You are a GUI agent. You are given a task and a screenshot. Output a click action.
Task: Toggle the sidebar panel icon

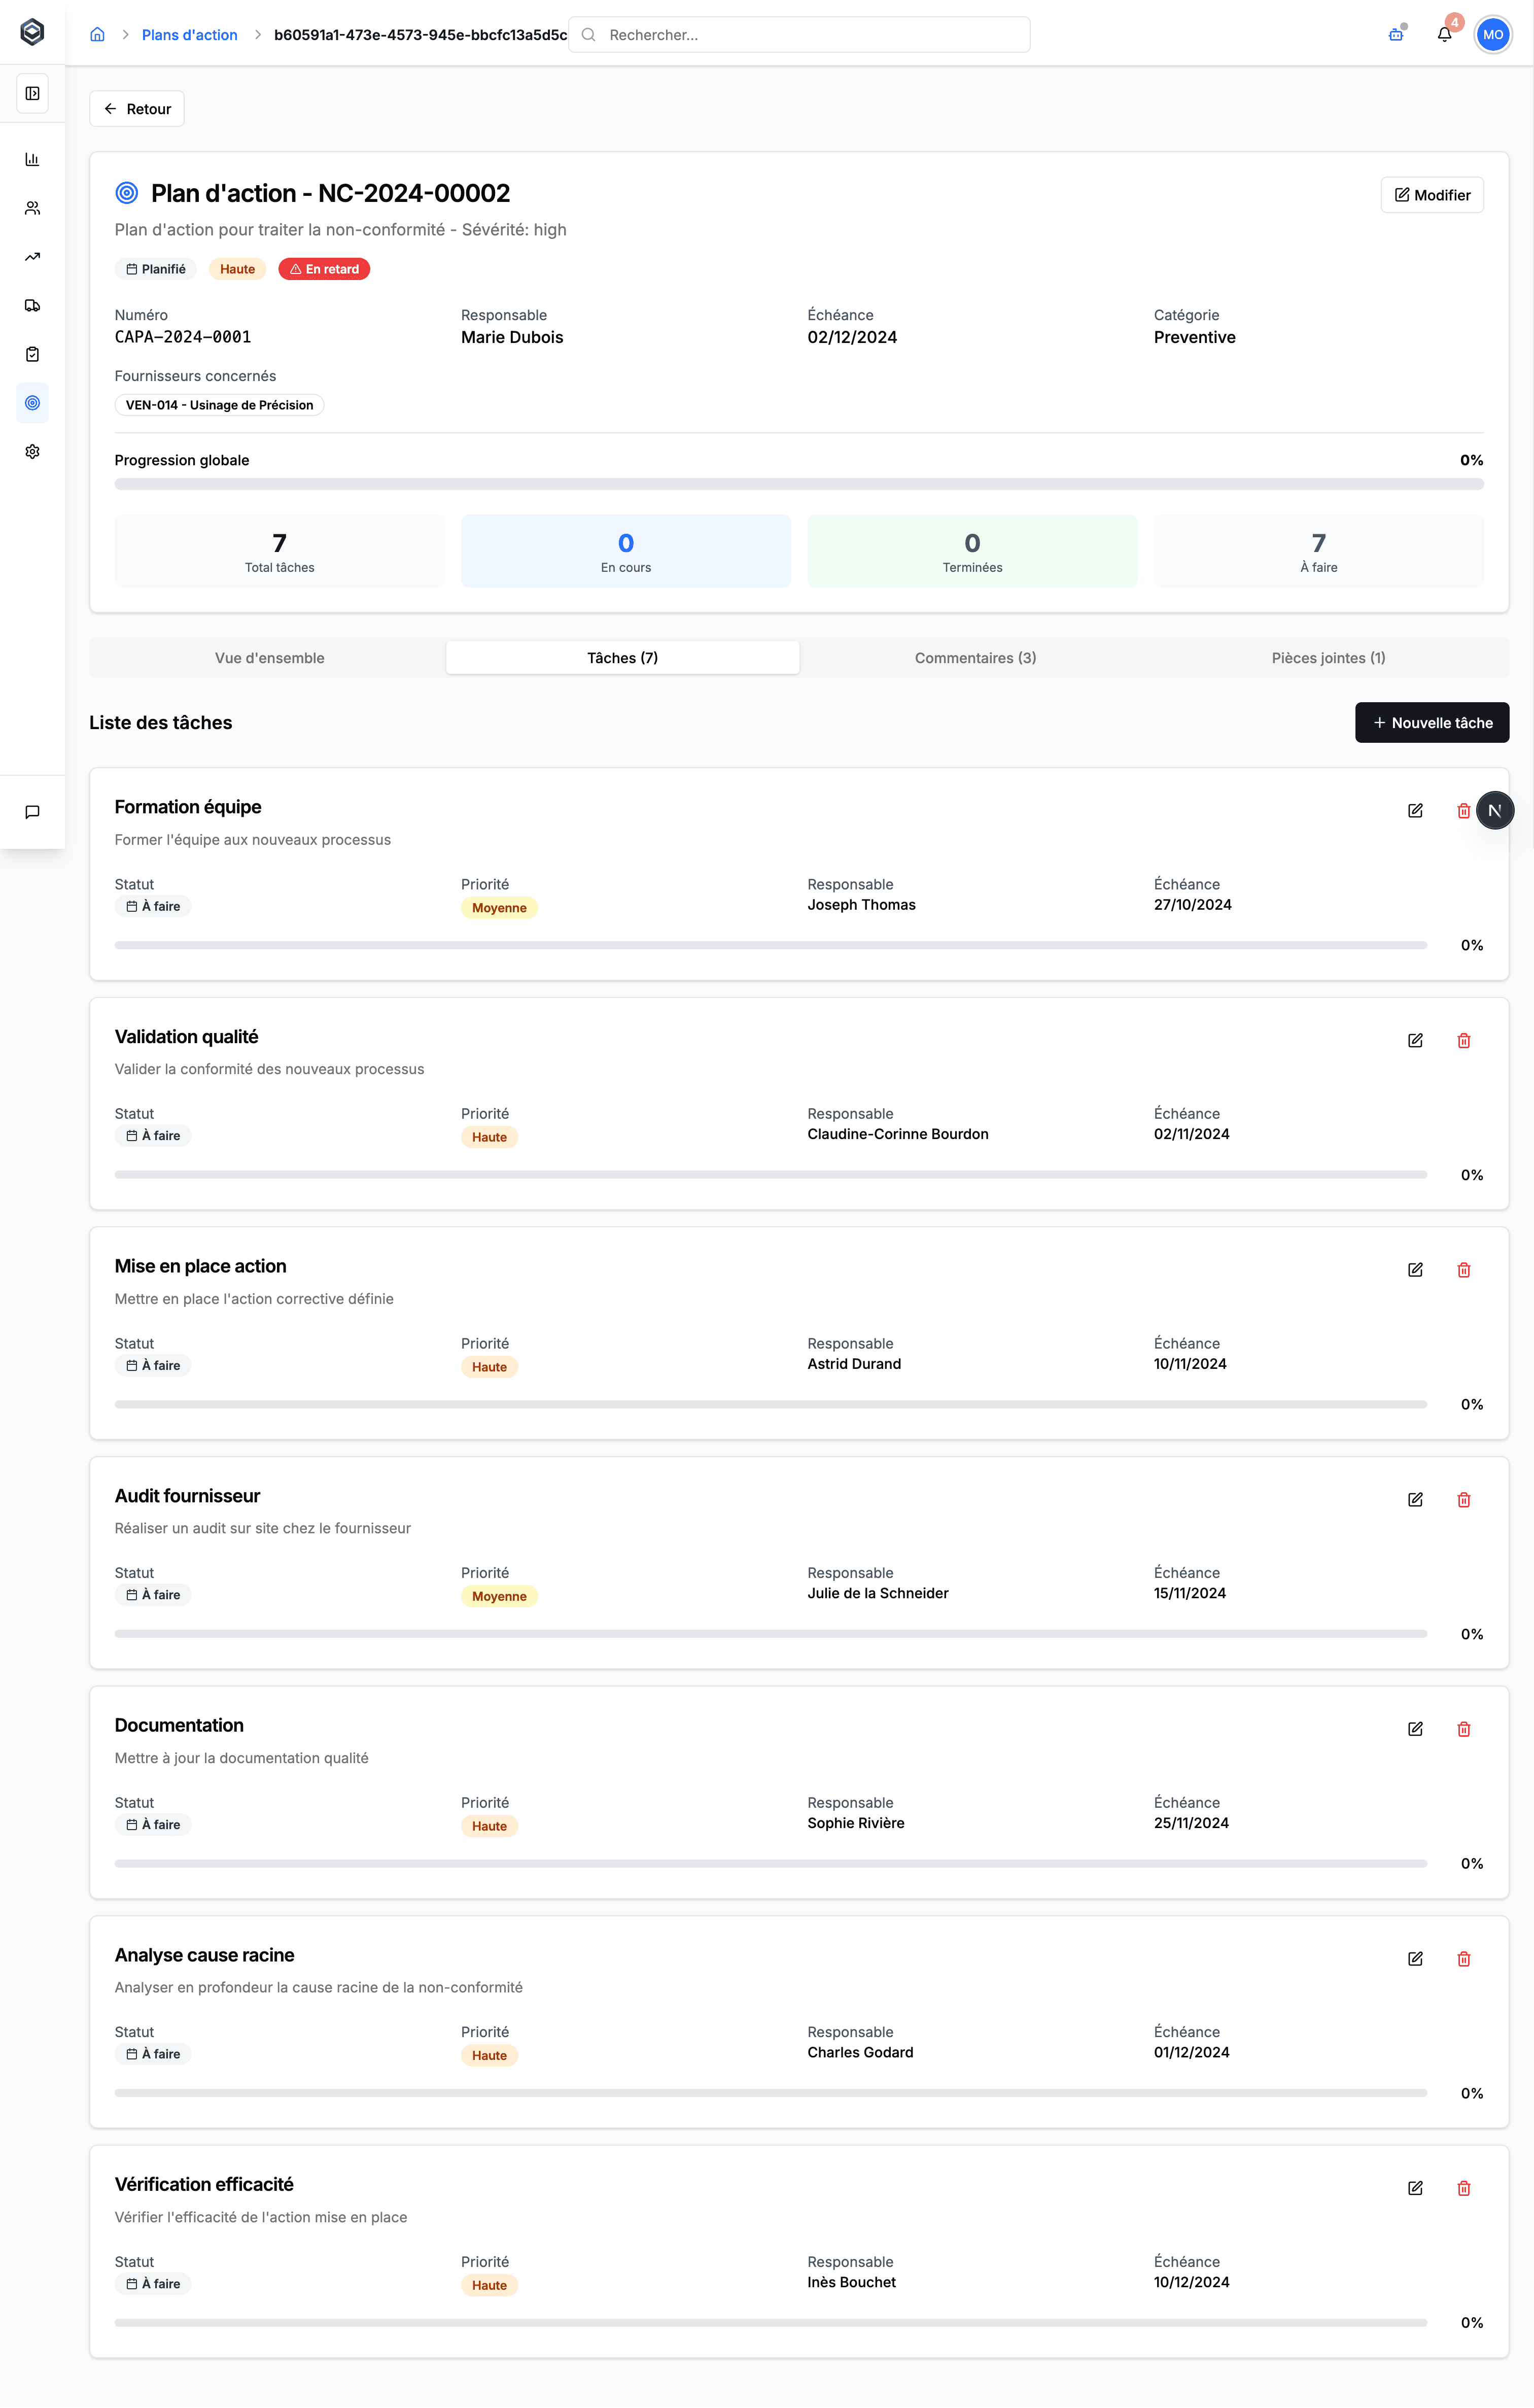point(32,93)
